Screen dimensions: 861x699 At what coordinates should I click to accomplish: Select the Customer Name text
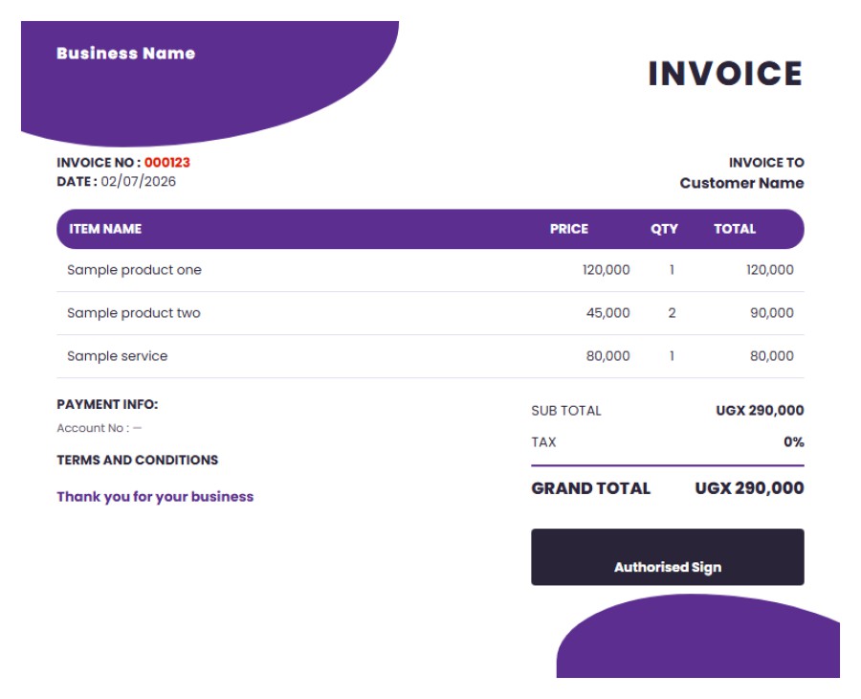[x=741, y=183]
